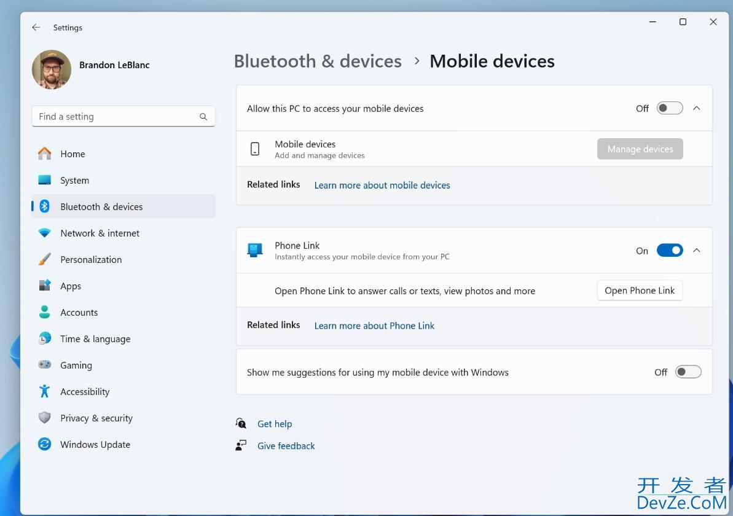This screenshot has width=733, height=516.
Task: Click the Privacy & security shield icon
Action: coord(44,417)
